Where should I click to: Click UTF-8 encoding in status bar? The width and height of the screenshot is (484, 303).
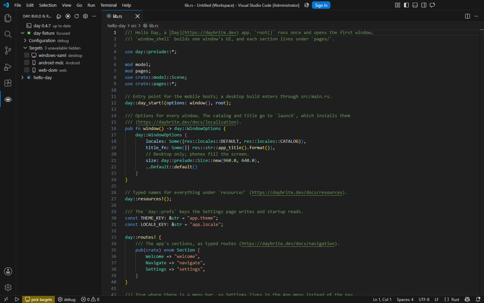[x=424, y=299]
